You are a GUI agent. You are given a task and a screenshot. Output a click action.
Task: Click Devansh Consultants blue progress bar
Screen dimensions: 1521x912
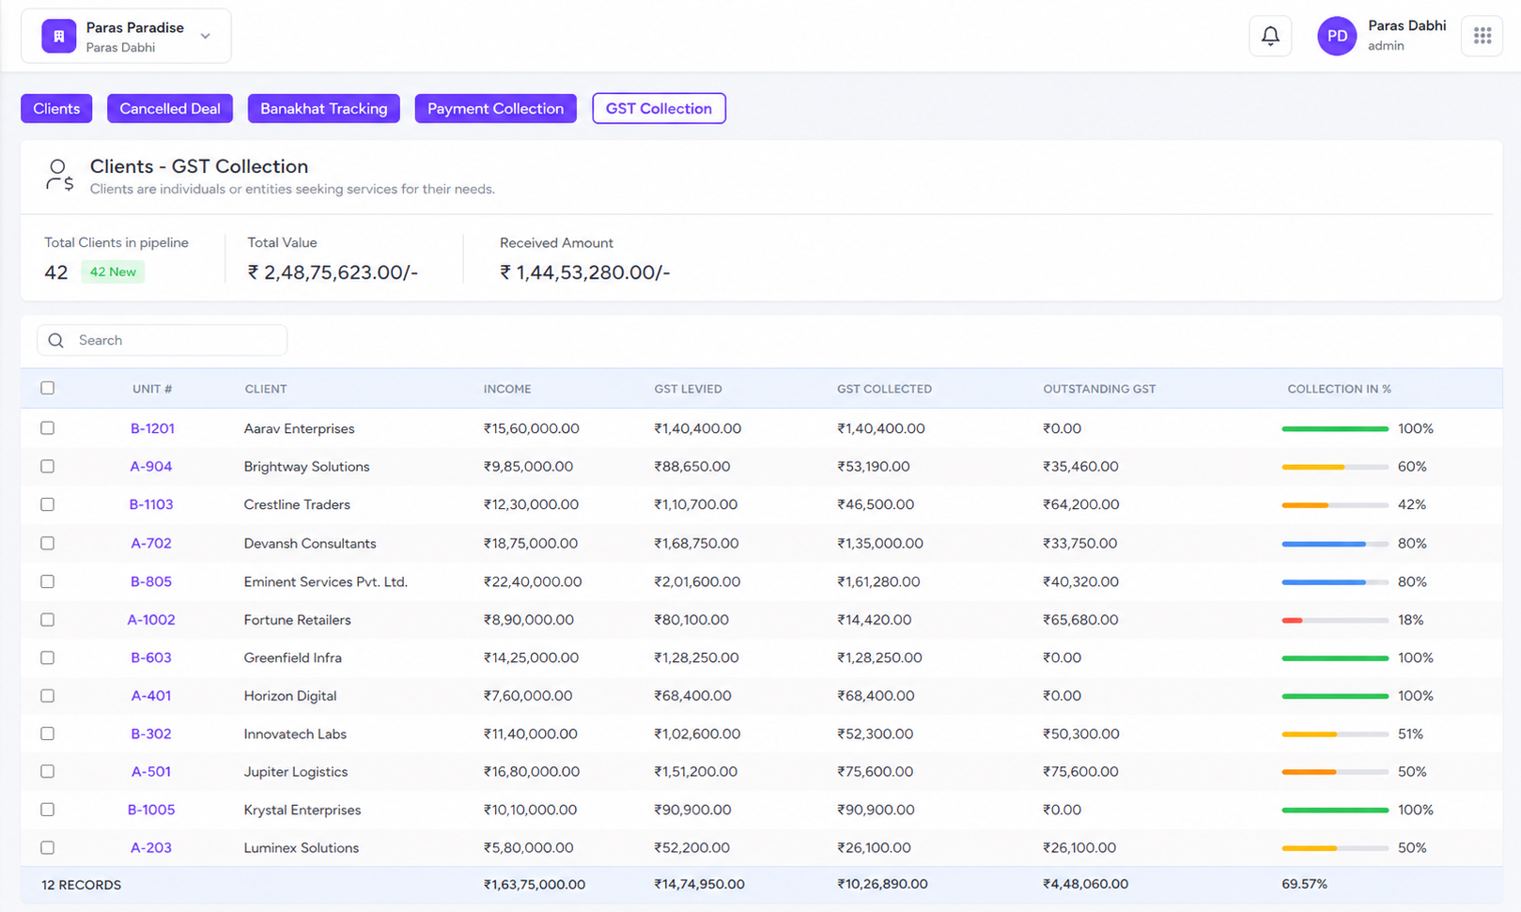[1335, 543]
